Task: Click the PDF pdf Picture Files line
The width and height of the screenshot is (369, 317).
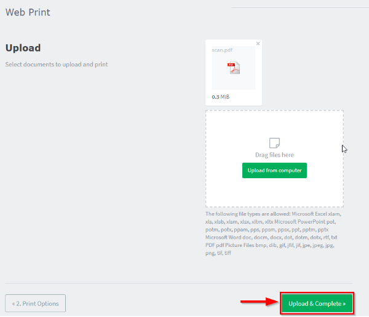Action: (270, 245)
